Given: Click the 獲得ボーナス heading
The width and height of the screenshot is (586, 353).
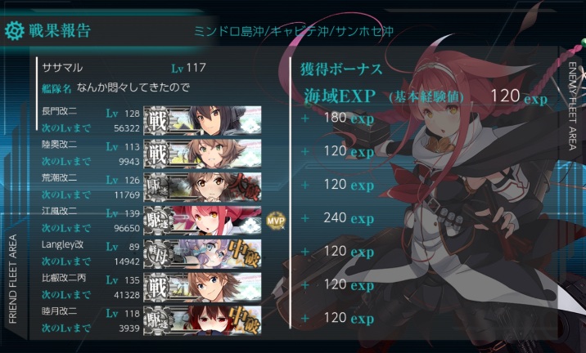Looking at the screenshot, I should point(341,69).
